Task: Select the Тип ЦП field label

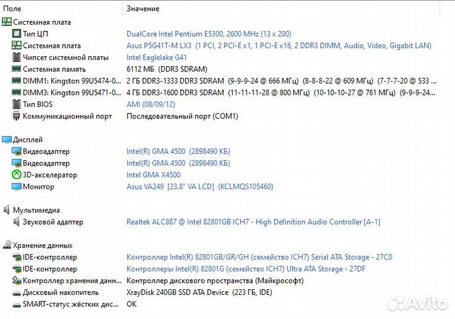Action: pyautogui.click(x=35, y=34)
